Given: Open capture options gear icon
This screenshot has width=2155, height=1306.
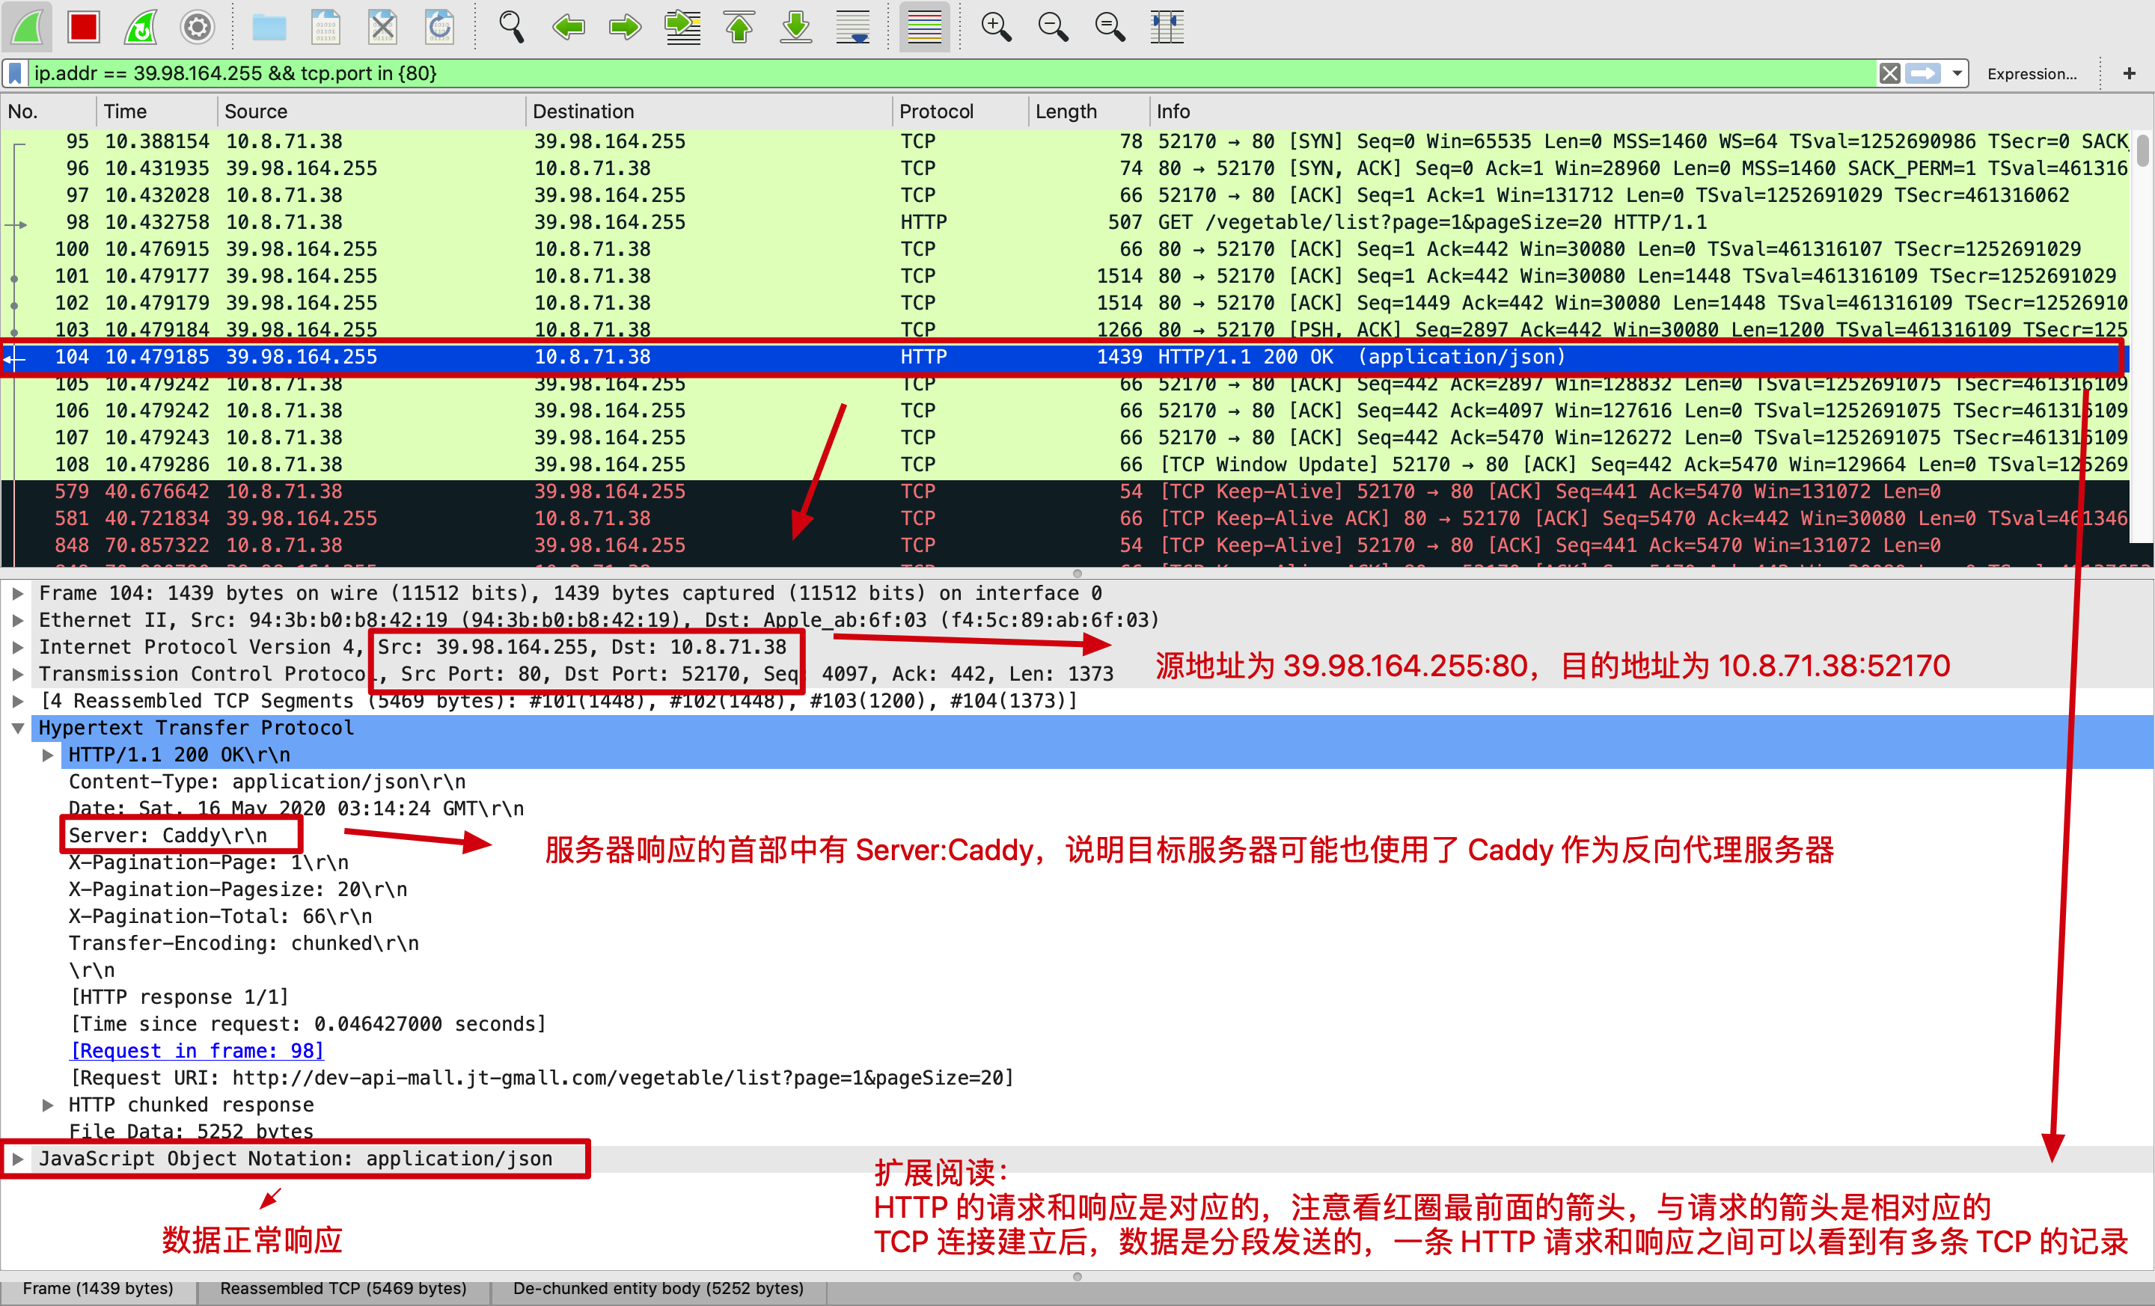Looking at the screenshot, I should [198, 27].
